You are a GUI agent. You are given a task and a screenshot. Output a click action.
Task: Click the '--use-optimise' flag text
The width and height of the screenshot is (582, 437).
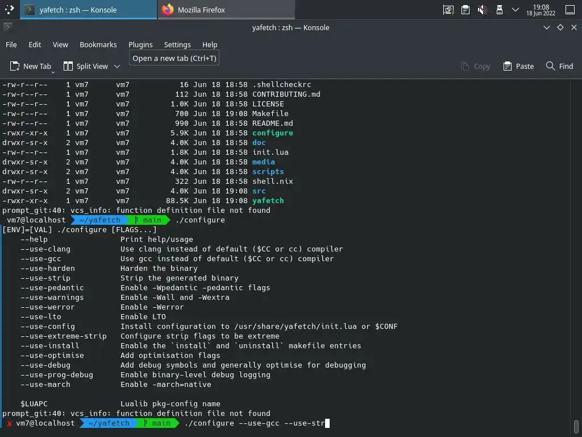pyautogui.click(x=52, y=355)
